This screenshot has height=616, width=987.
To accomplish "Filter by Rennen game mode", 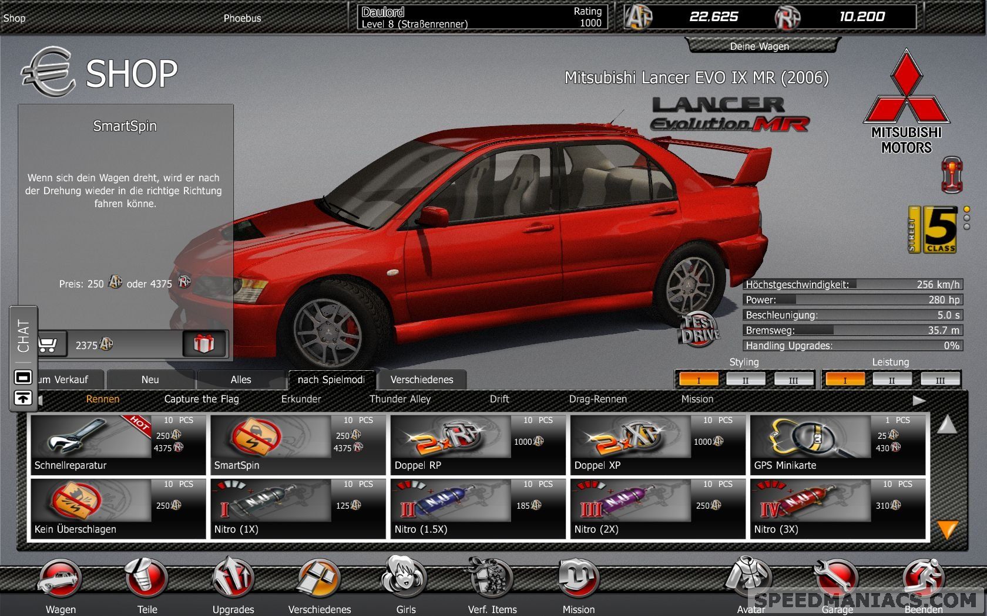I will 103,399.
